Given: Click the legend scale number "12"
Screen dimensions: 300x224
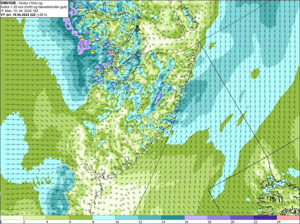Looking at the screenshot, I should click(x=140, y=222).
